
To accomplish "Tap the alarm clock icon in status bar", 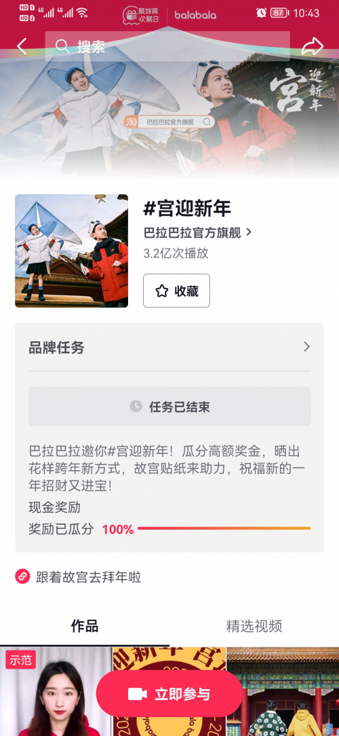I will (x=261, y=13).
